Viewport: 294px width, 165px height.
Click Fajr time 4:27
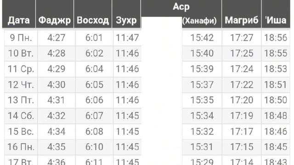56,38
